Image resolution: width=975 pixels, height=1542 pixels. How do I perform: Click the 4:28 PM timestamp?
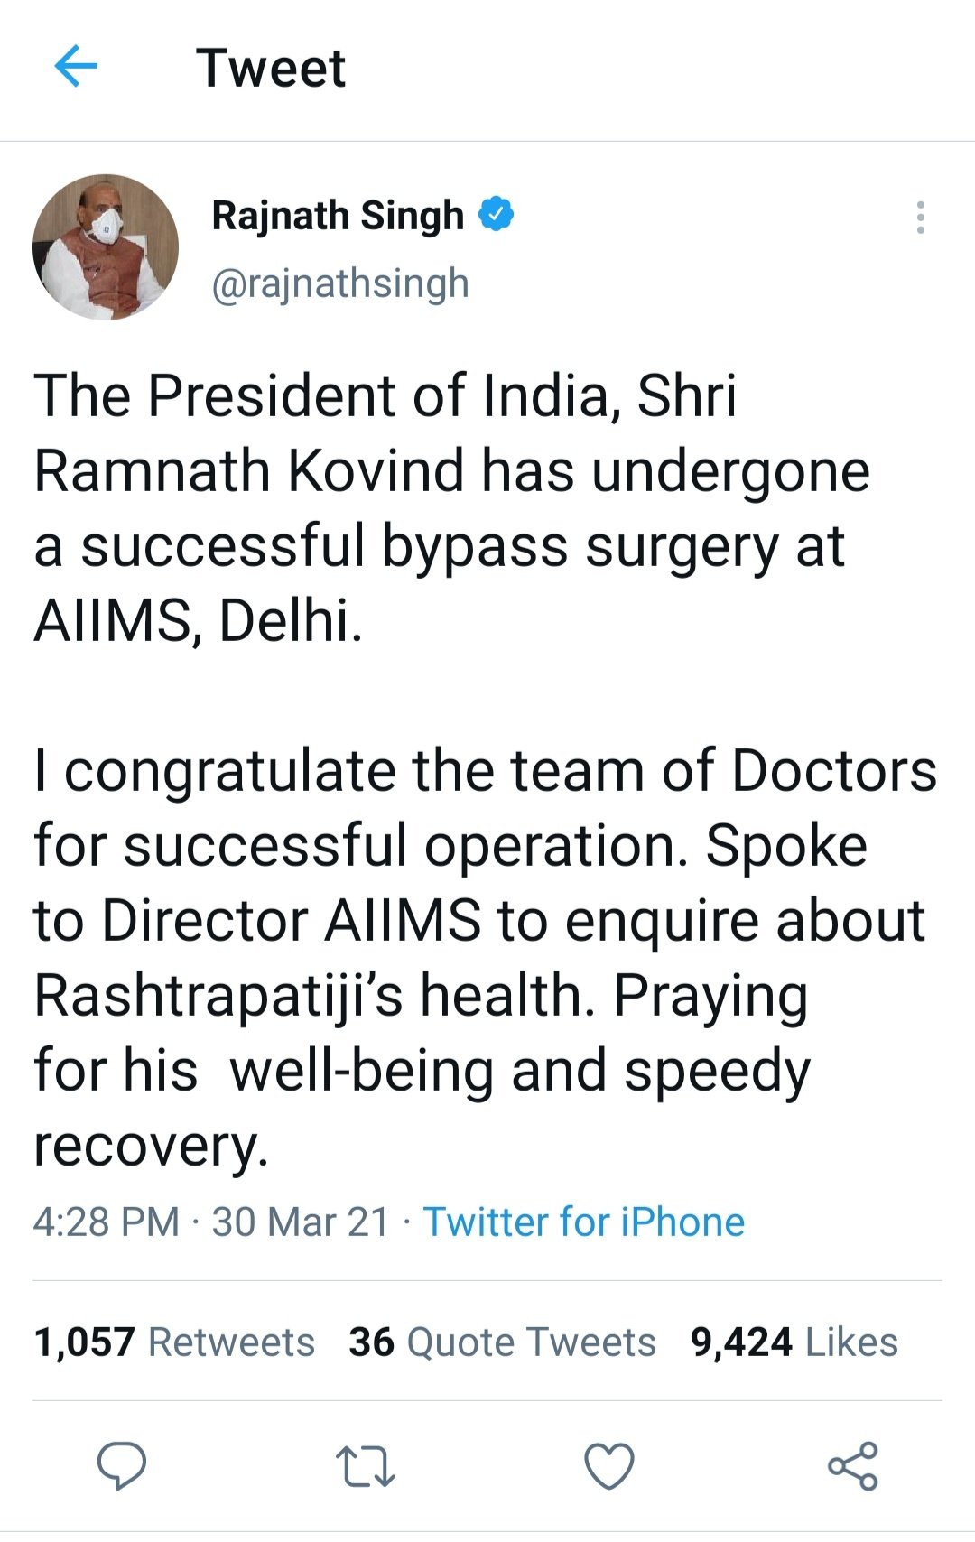click(107, 1222)
